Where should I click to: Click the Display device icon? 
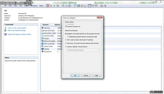[42, 49]
